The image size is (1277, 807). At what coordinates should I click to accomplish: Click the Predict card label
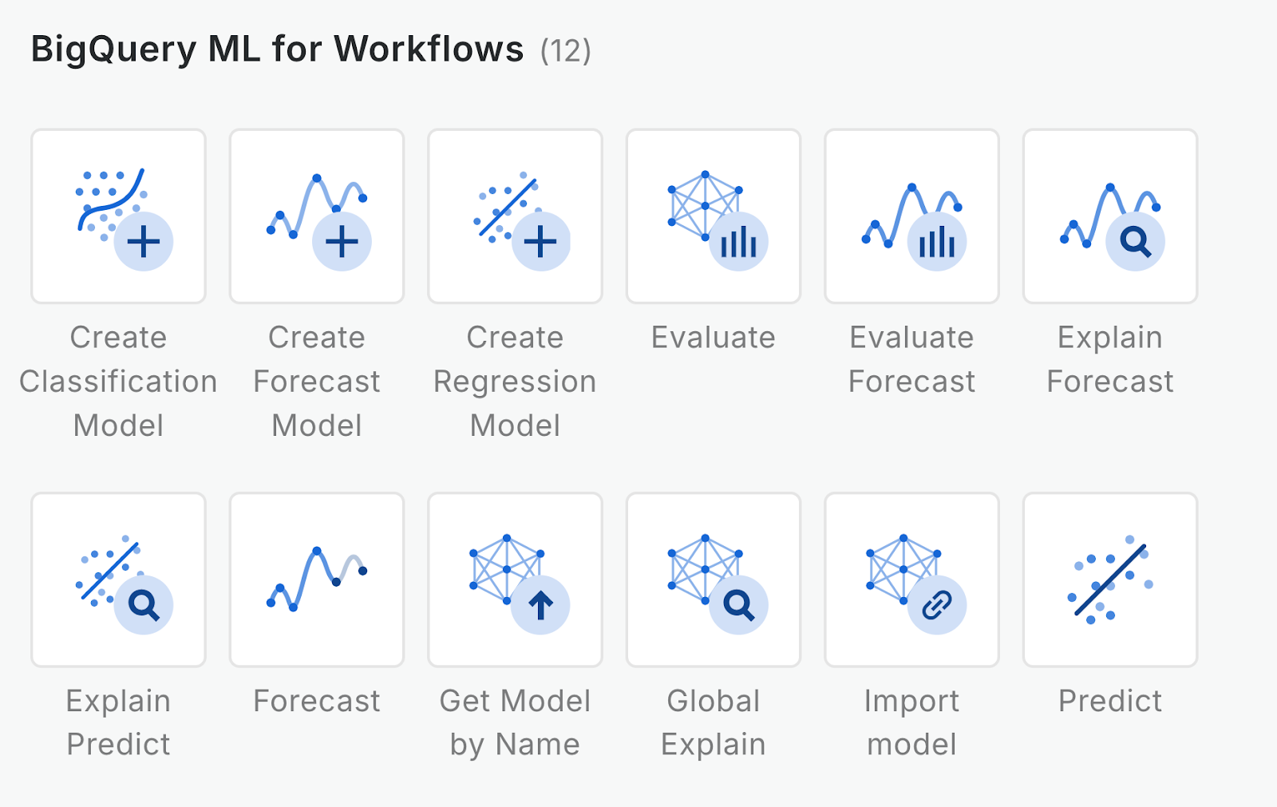1109,701
